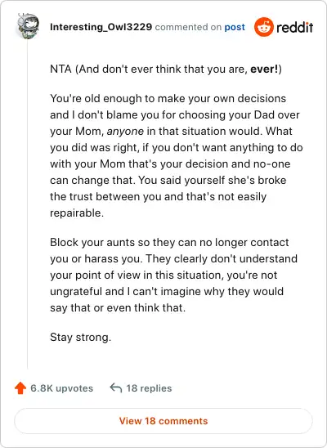Screen dimensions: 327x448
Task: Open the "18 replies" link
Action: point(149,388)
